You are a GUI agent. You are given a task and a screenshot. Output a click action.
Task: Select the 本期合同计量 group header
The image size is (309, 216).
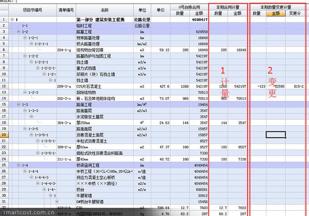pyautogui.click(x=228, y=7)
